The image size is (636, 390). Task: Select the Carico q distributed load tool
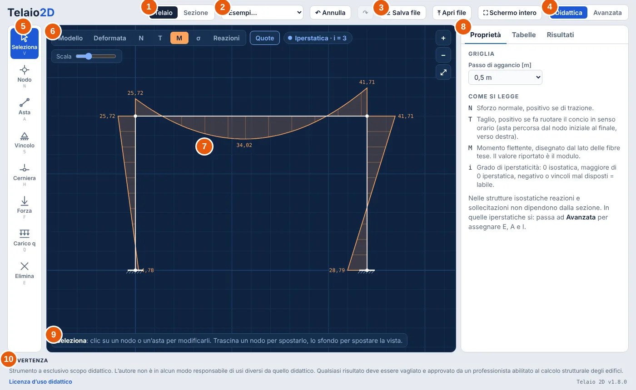[25, 240]
